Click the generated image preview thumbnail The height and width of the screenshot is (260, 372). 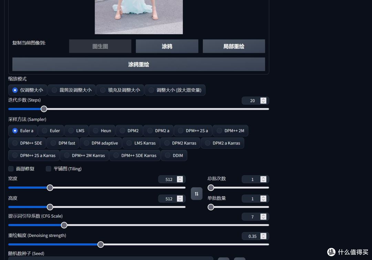(x=138, y=17)
